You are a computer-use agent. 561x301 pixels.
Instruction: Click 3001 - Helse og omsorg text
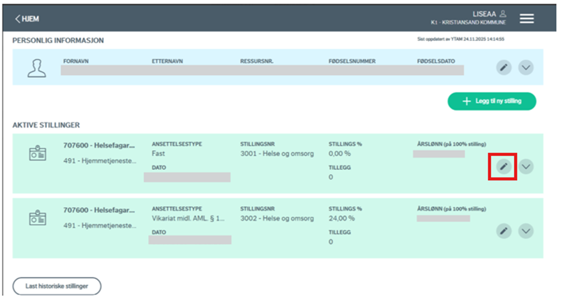[x=276, y=153]
